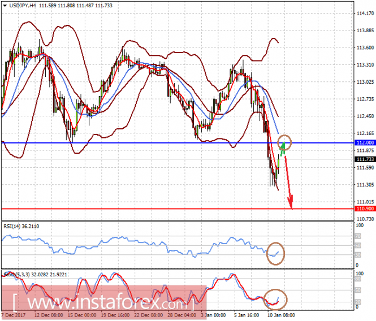
Task: Click the 10 Jan 08:00 time axis label
Action: pos(281,315)
